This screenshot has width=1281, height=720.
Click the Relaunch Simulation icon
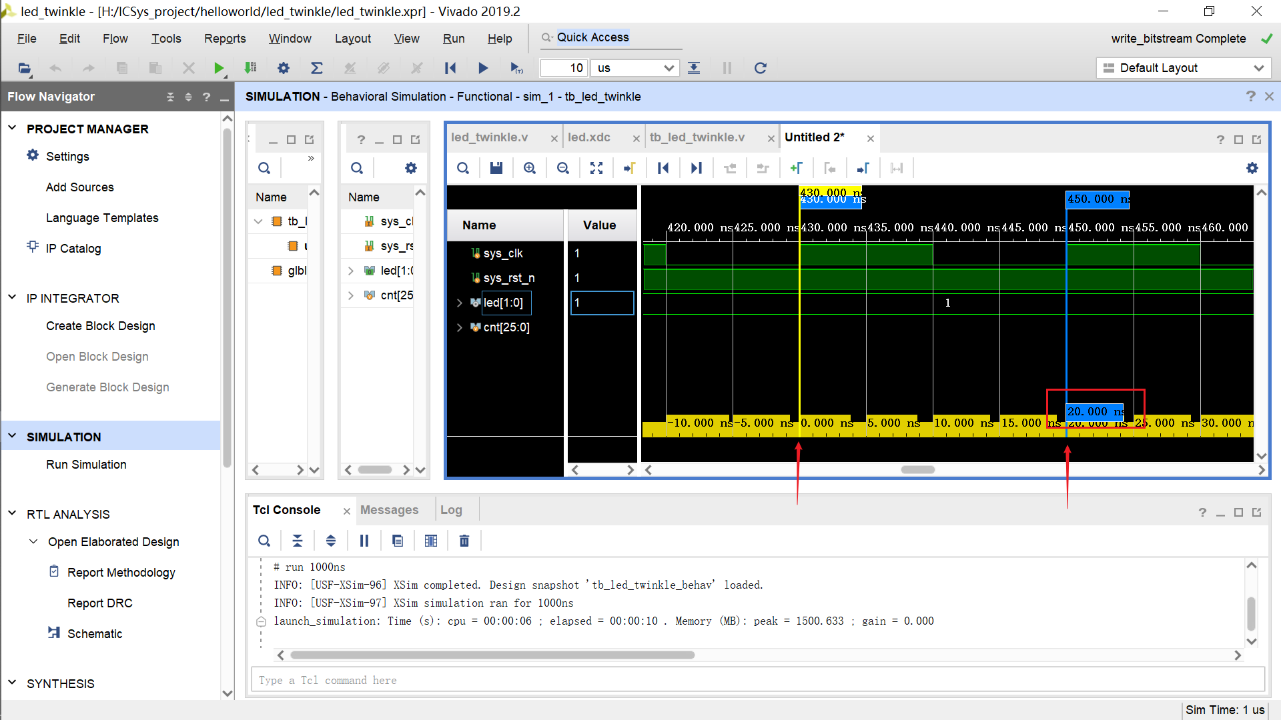(760, 68)
